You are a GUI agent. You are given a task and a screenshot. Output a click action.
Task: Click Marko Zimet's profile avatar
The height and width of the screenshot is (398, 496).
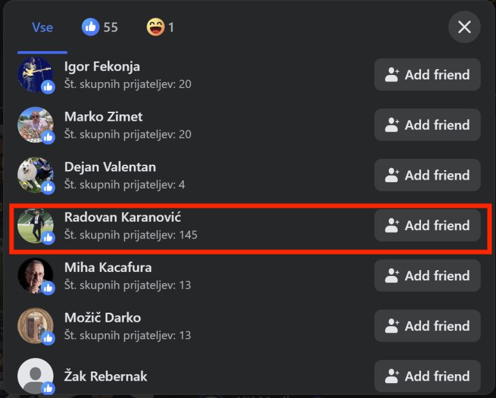(x=36, y=125)
